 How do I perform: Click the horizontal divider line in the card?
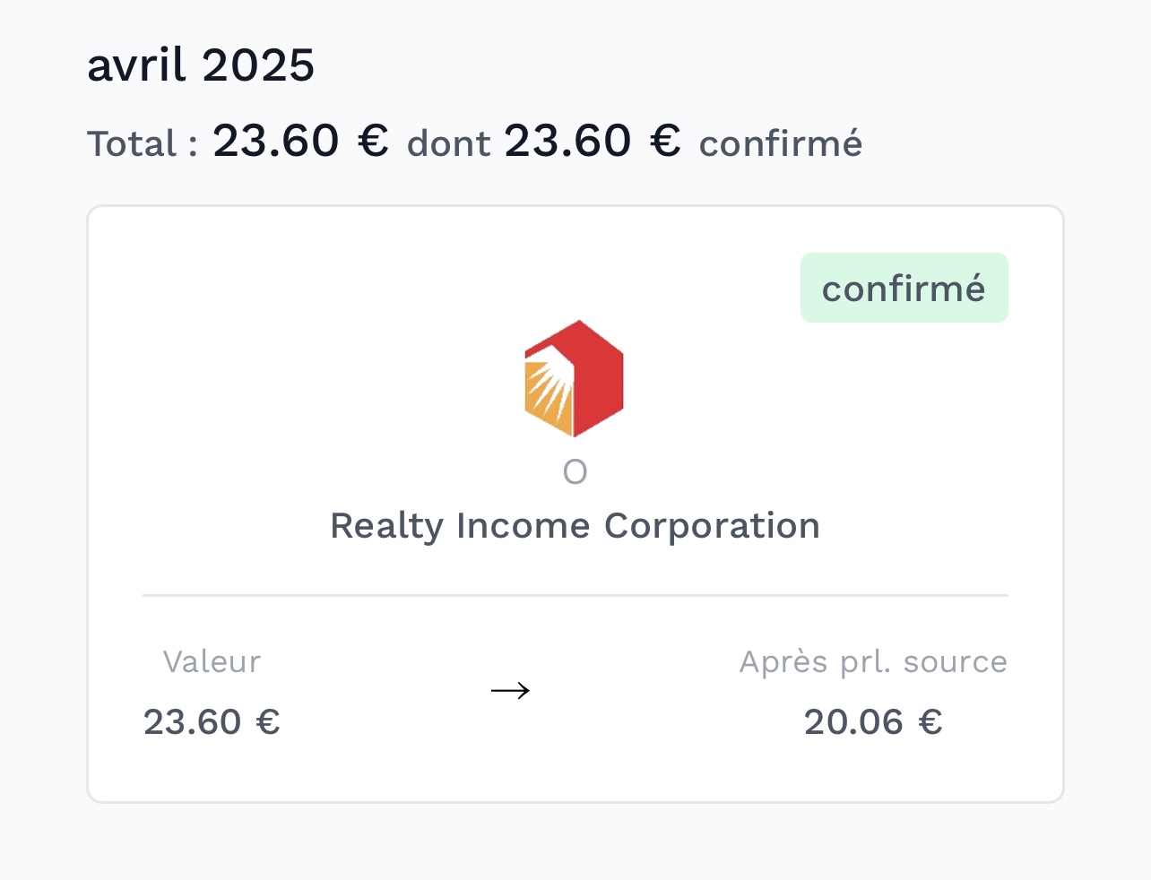click(x=575, y=595)
